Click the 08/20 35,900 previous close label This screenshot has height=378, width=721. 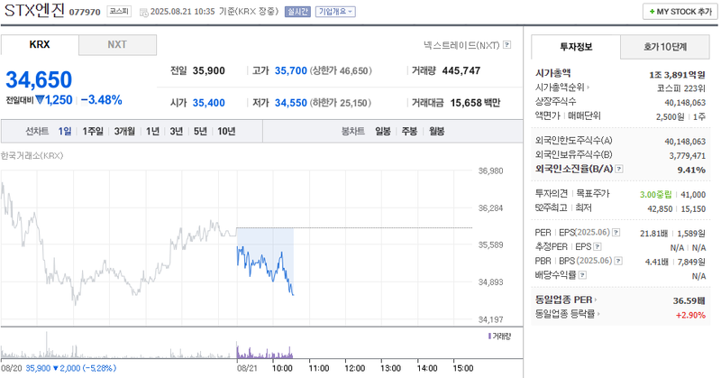click(x=59, y=368)
